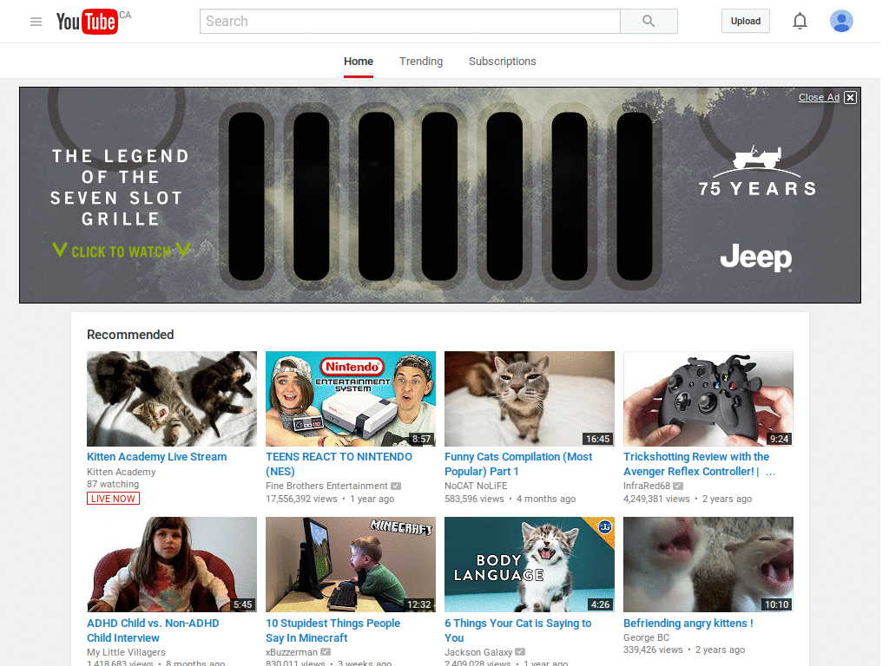Viewport: 889px width, 666px height.
Task: Select the Home tab
Action: (x=359, y=62)
